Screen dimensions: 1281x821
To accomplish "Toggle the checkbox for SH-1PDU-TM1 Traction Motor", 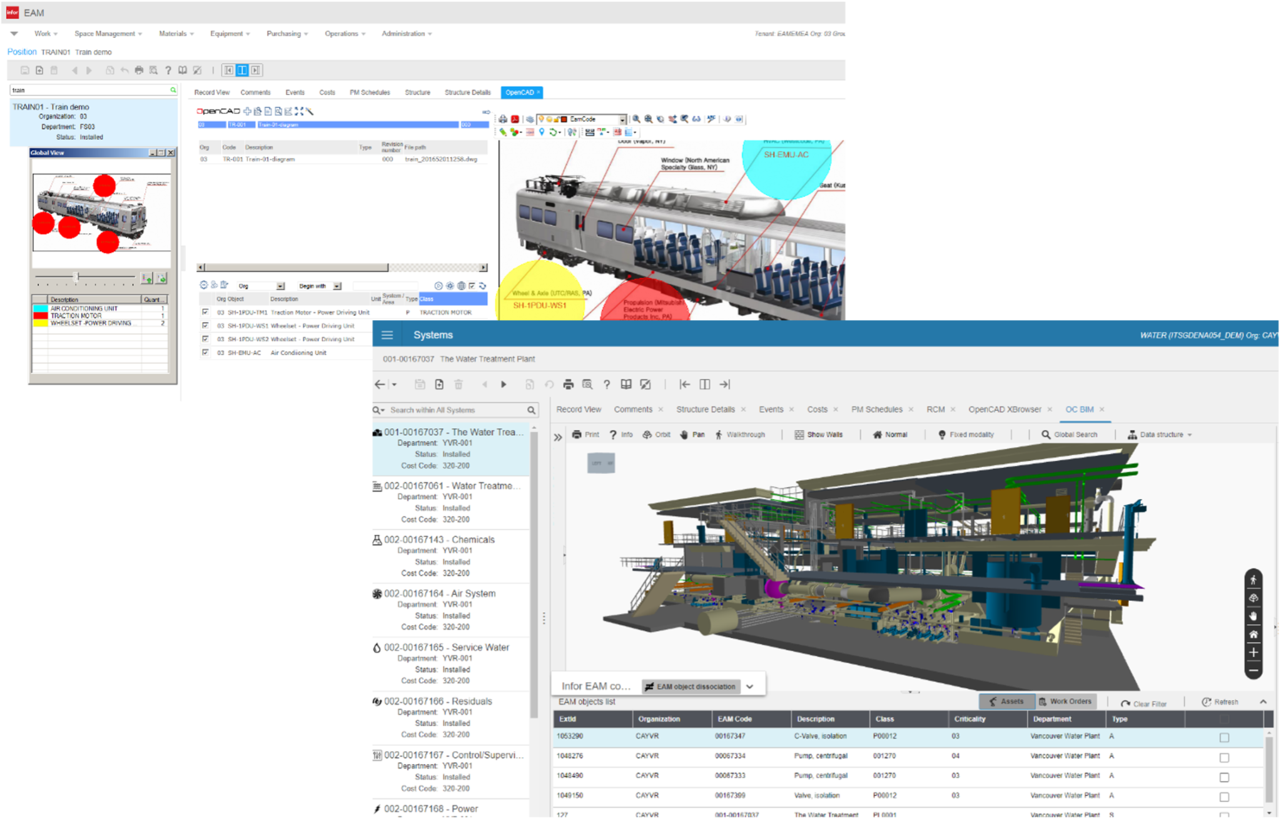I will tap(205, 312).
